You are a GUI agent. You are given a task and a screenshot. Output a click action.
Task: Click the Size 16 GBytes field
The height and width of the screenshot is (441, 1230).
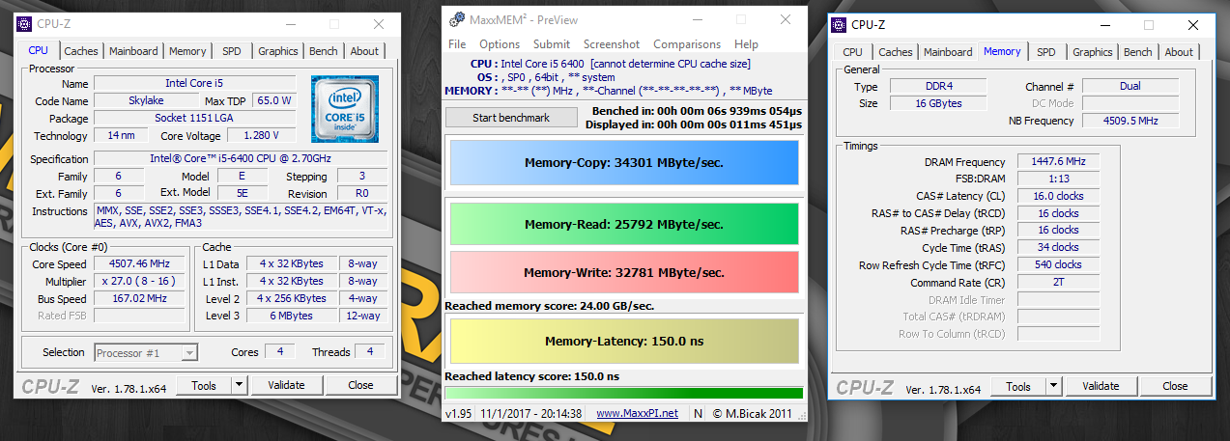937,103
